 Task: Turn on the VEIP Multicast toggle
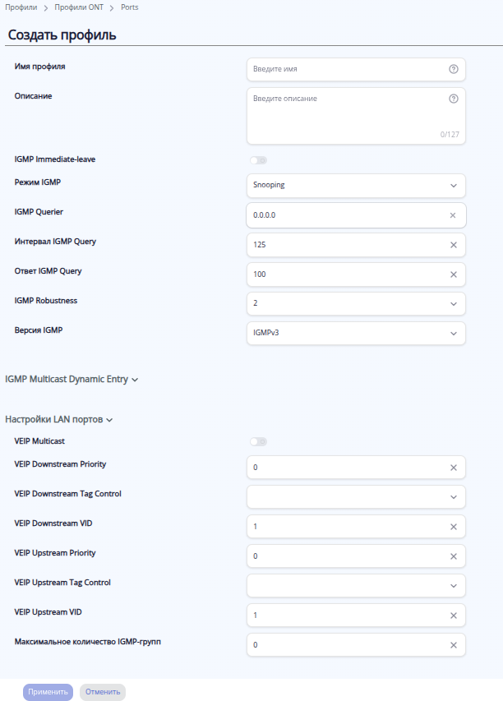[259, 442]
